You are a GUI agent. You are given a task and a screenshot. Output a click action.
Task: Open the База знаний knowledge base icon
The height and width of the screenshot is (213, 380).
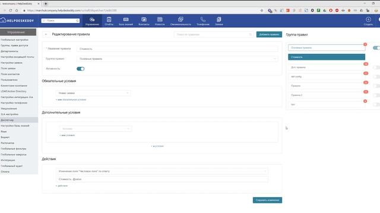coord(126,21)
